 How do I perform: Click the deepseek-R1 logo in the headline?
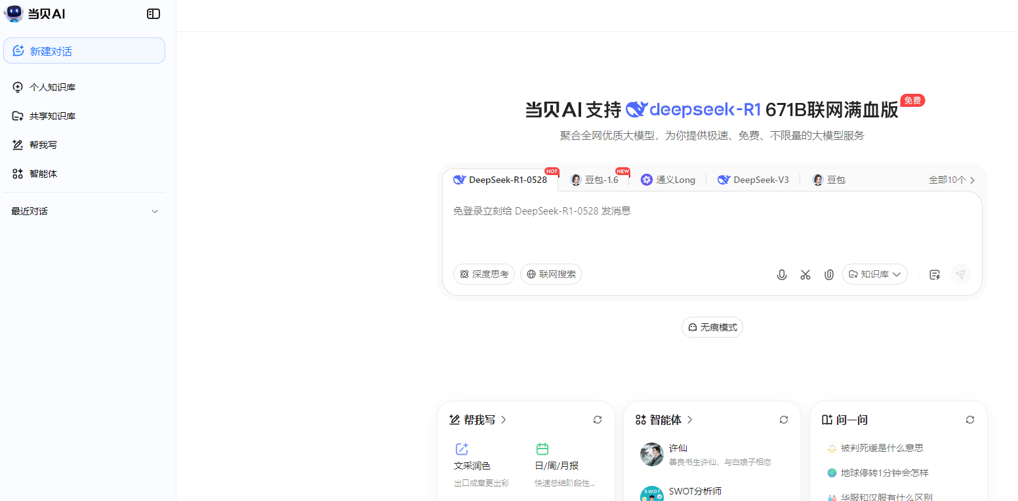coord(693,110)
